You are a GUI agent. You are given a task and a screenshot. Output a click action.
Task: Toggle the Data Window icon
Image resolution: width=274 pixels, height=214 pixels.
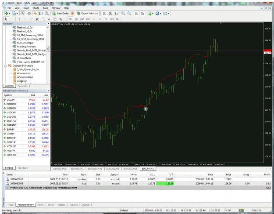pyautogui.click(x=29, y=13)
